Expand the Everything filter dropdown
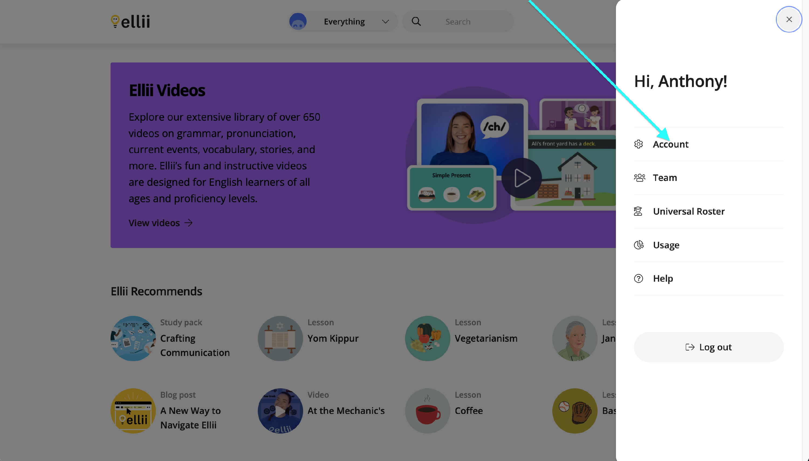The height and width of the screenshot is (461, 809). coord(385,22)
